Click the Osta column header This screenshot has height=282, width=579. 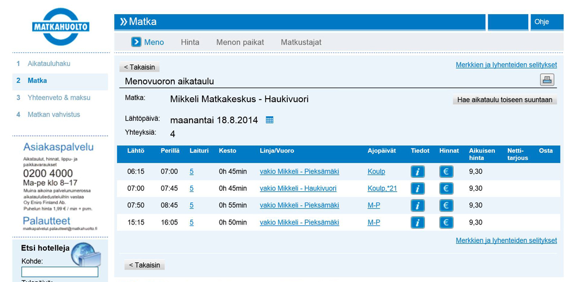[546, 151]
